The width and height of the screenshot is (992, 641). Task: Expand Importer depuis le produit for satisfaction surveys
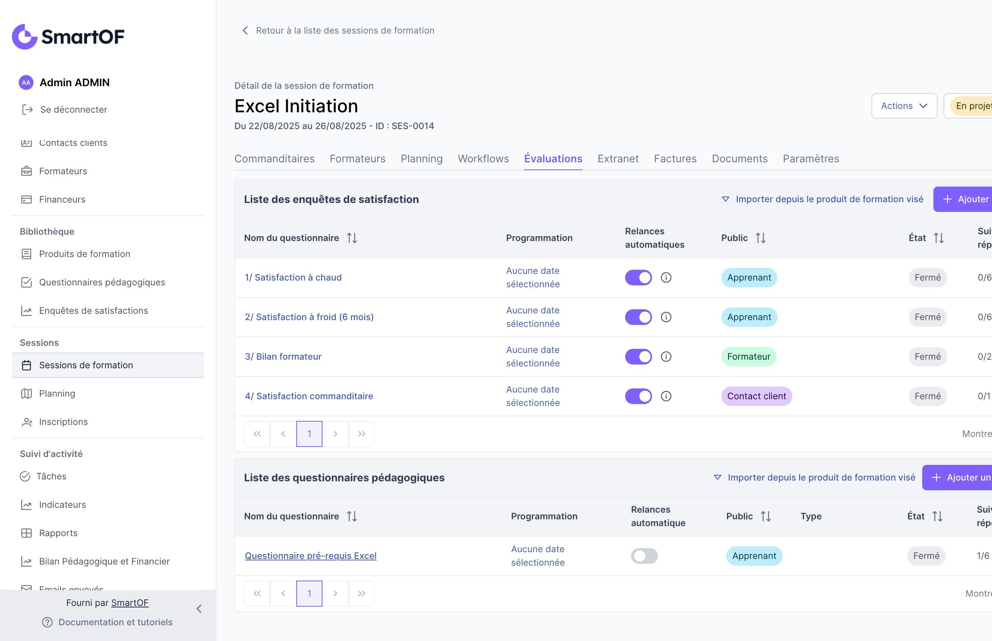[x=823, y=199]
